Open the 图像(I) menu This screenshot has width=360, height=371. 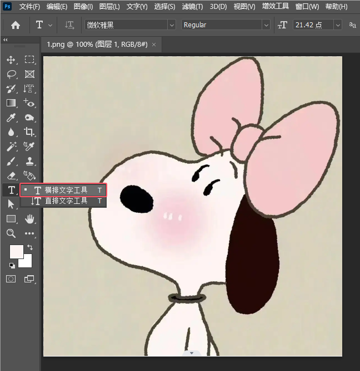point(83,6)
